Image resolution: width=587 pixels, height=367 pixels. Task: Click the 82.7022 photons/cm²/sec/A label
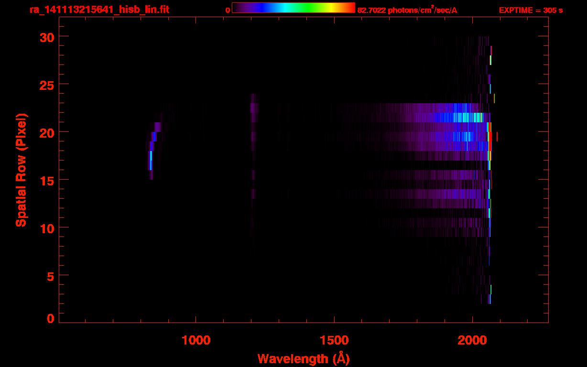(407, 10)
